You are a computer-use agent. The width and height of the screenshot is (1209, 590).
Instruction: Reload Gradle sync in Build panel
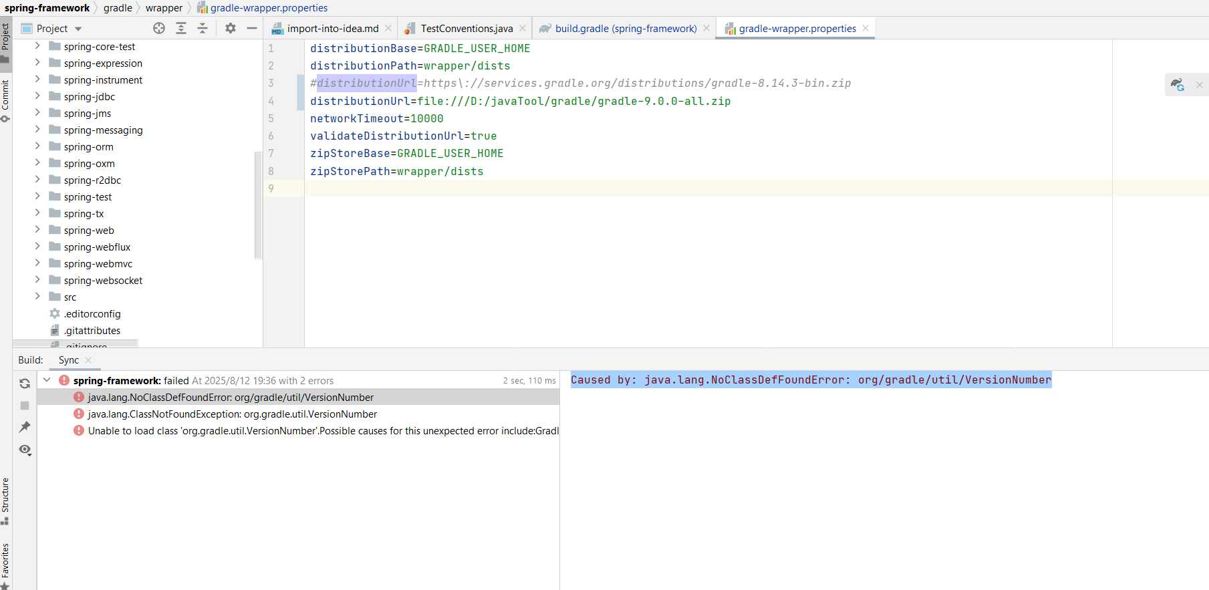[25, 384]
